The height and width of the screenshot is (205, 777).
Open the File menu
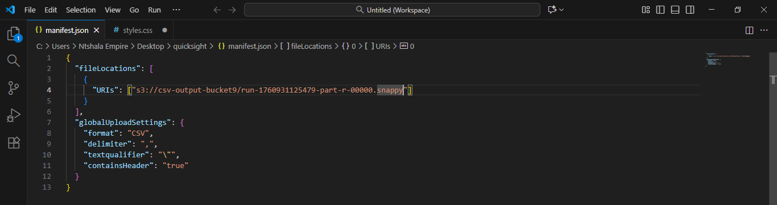coord(30,10)
